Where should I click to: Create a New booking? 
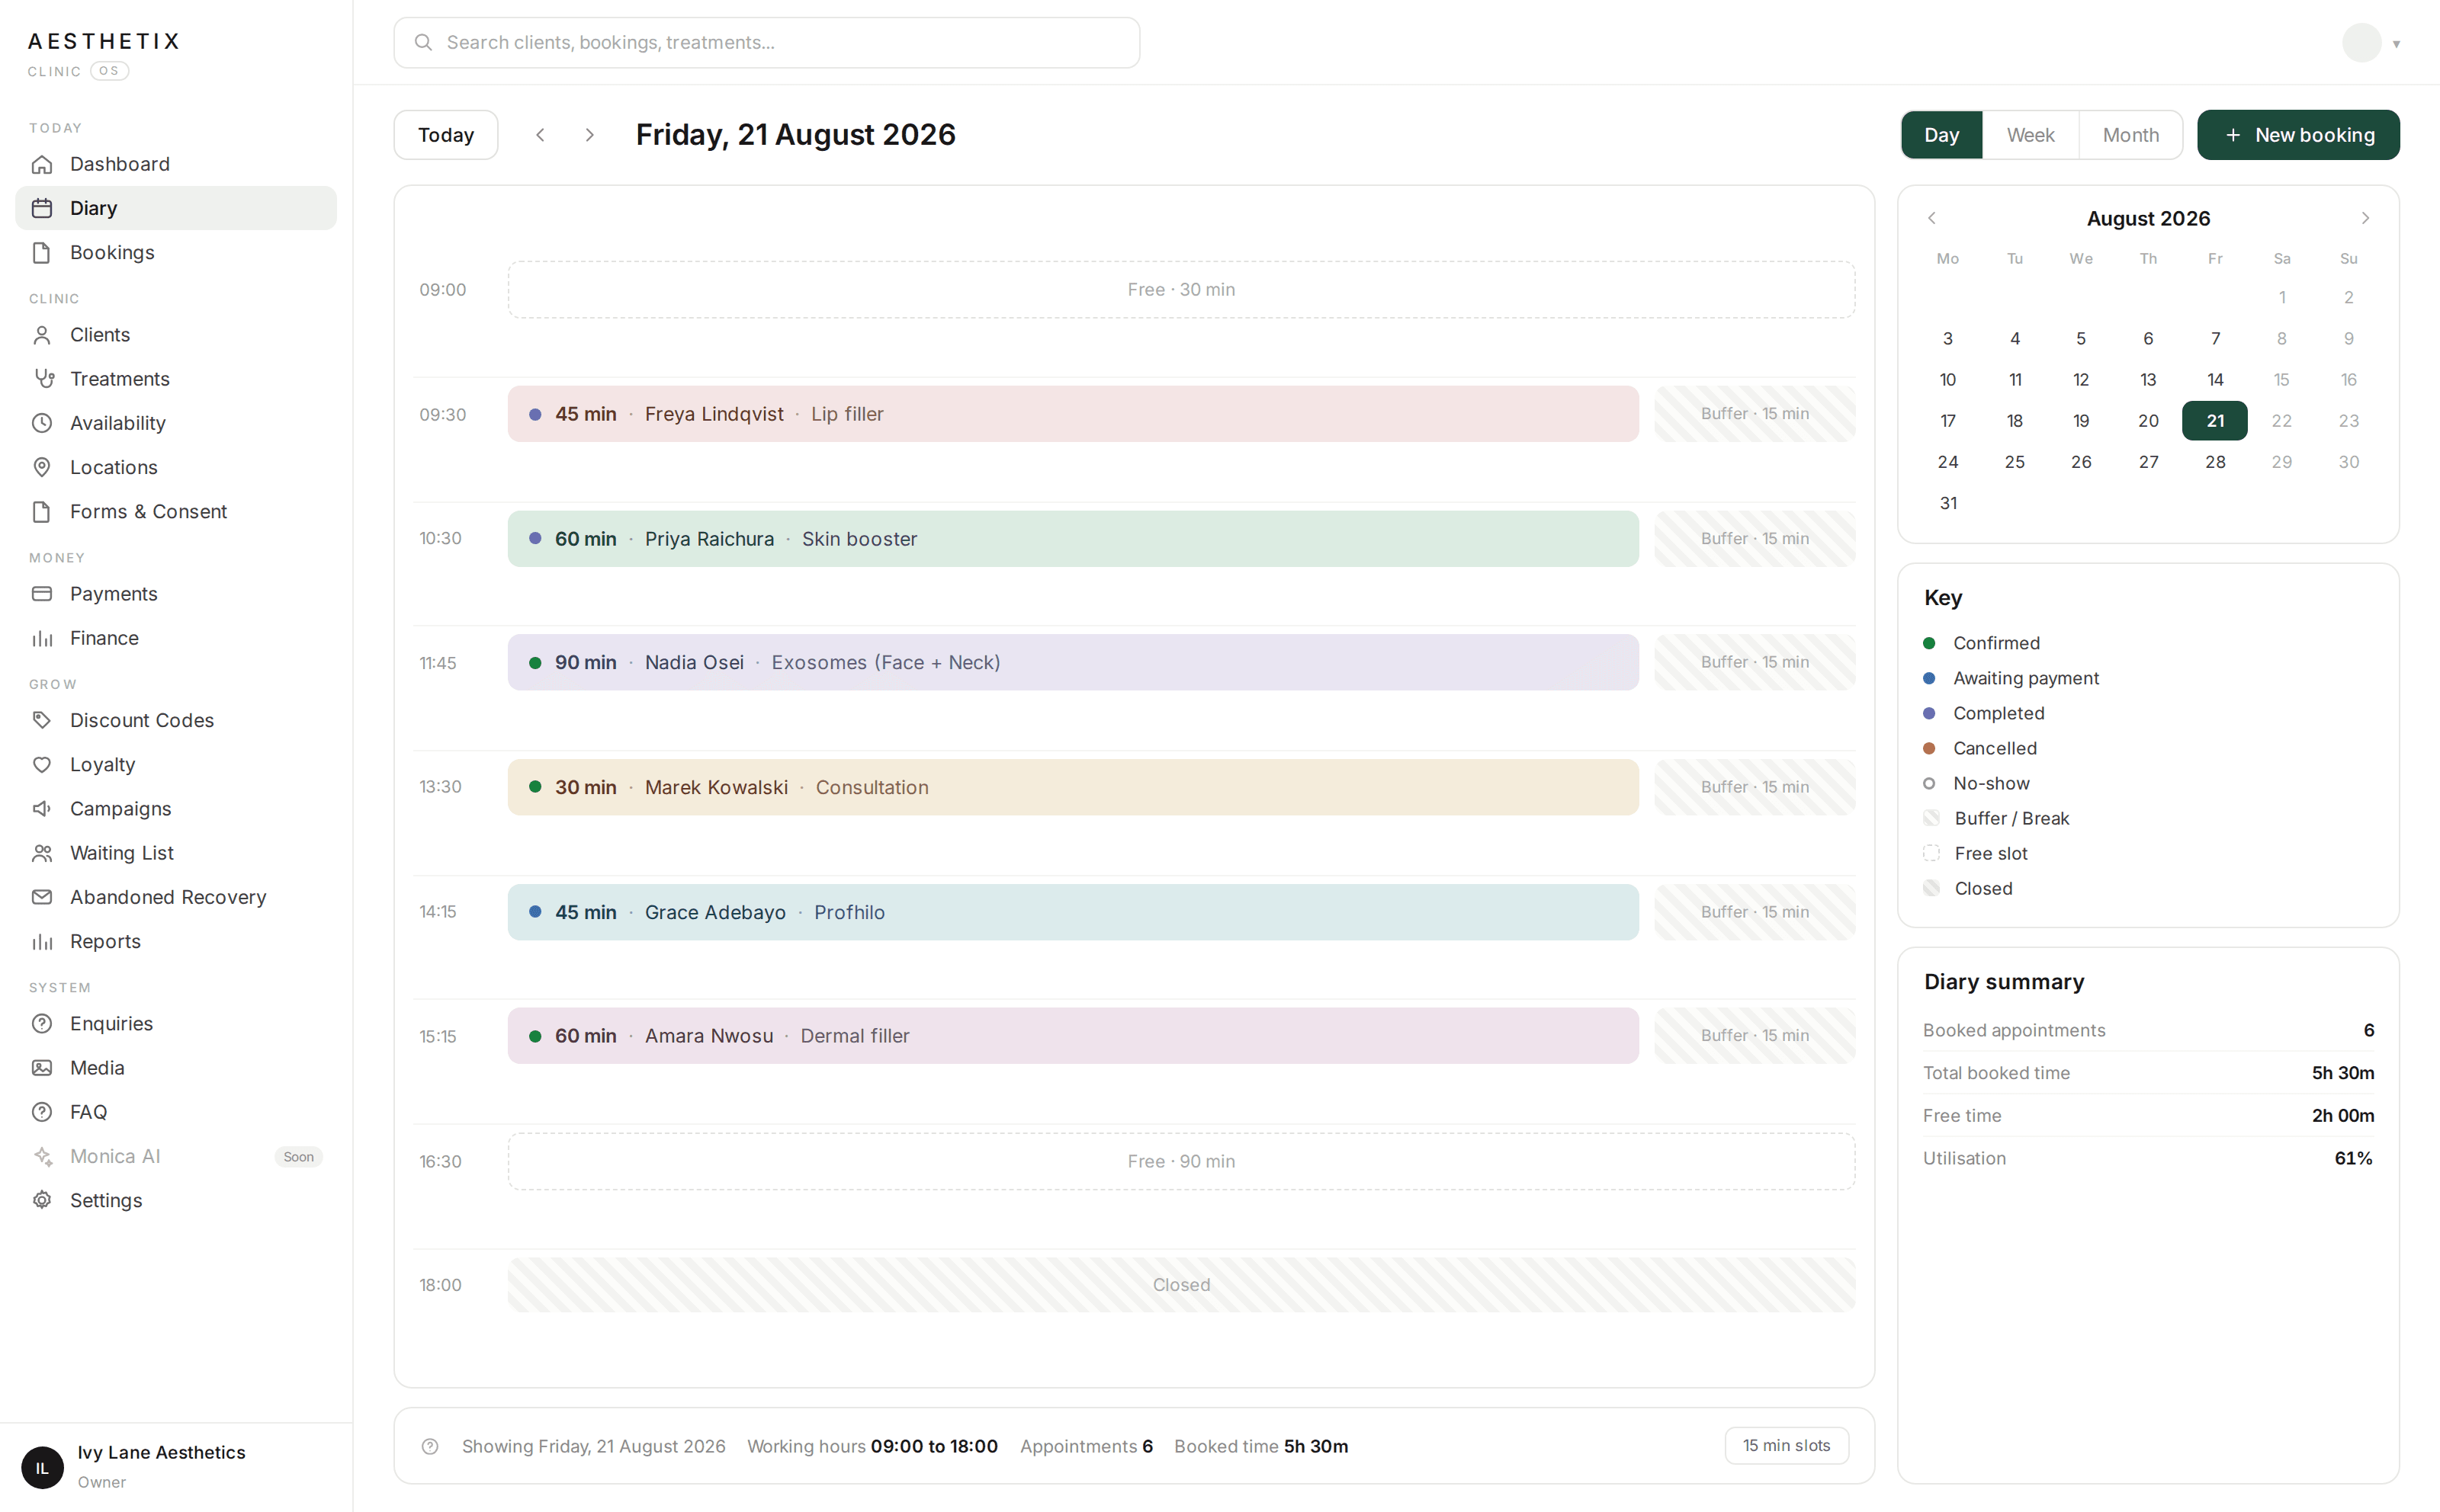[2298, 135]
